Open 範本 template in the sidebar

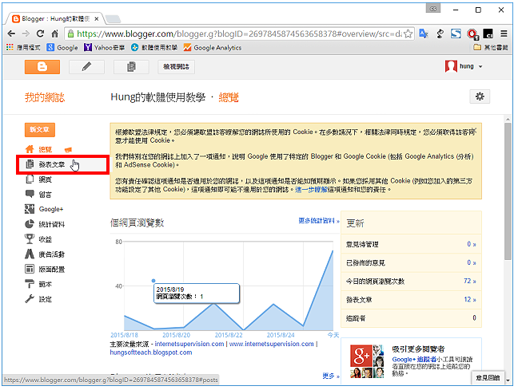46,284
